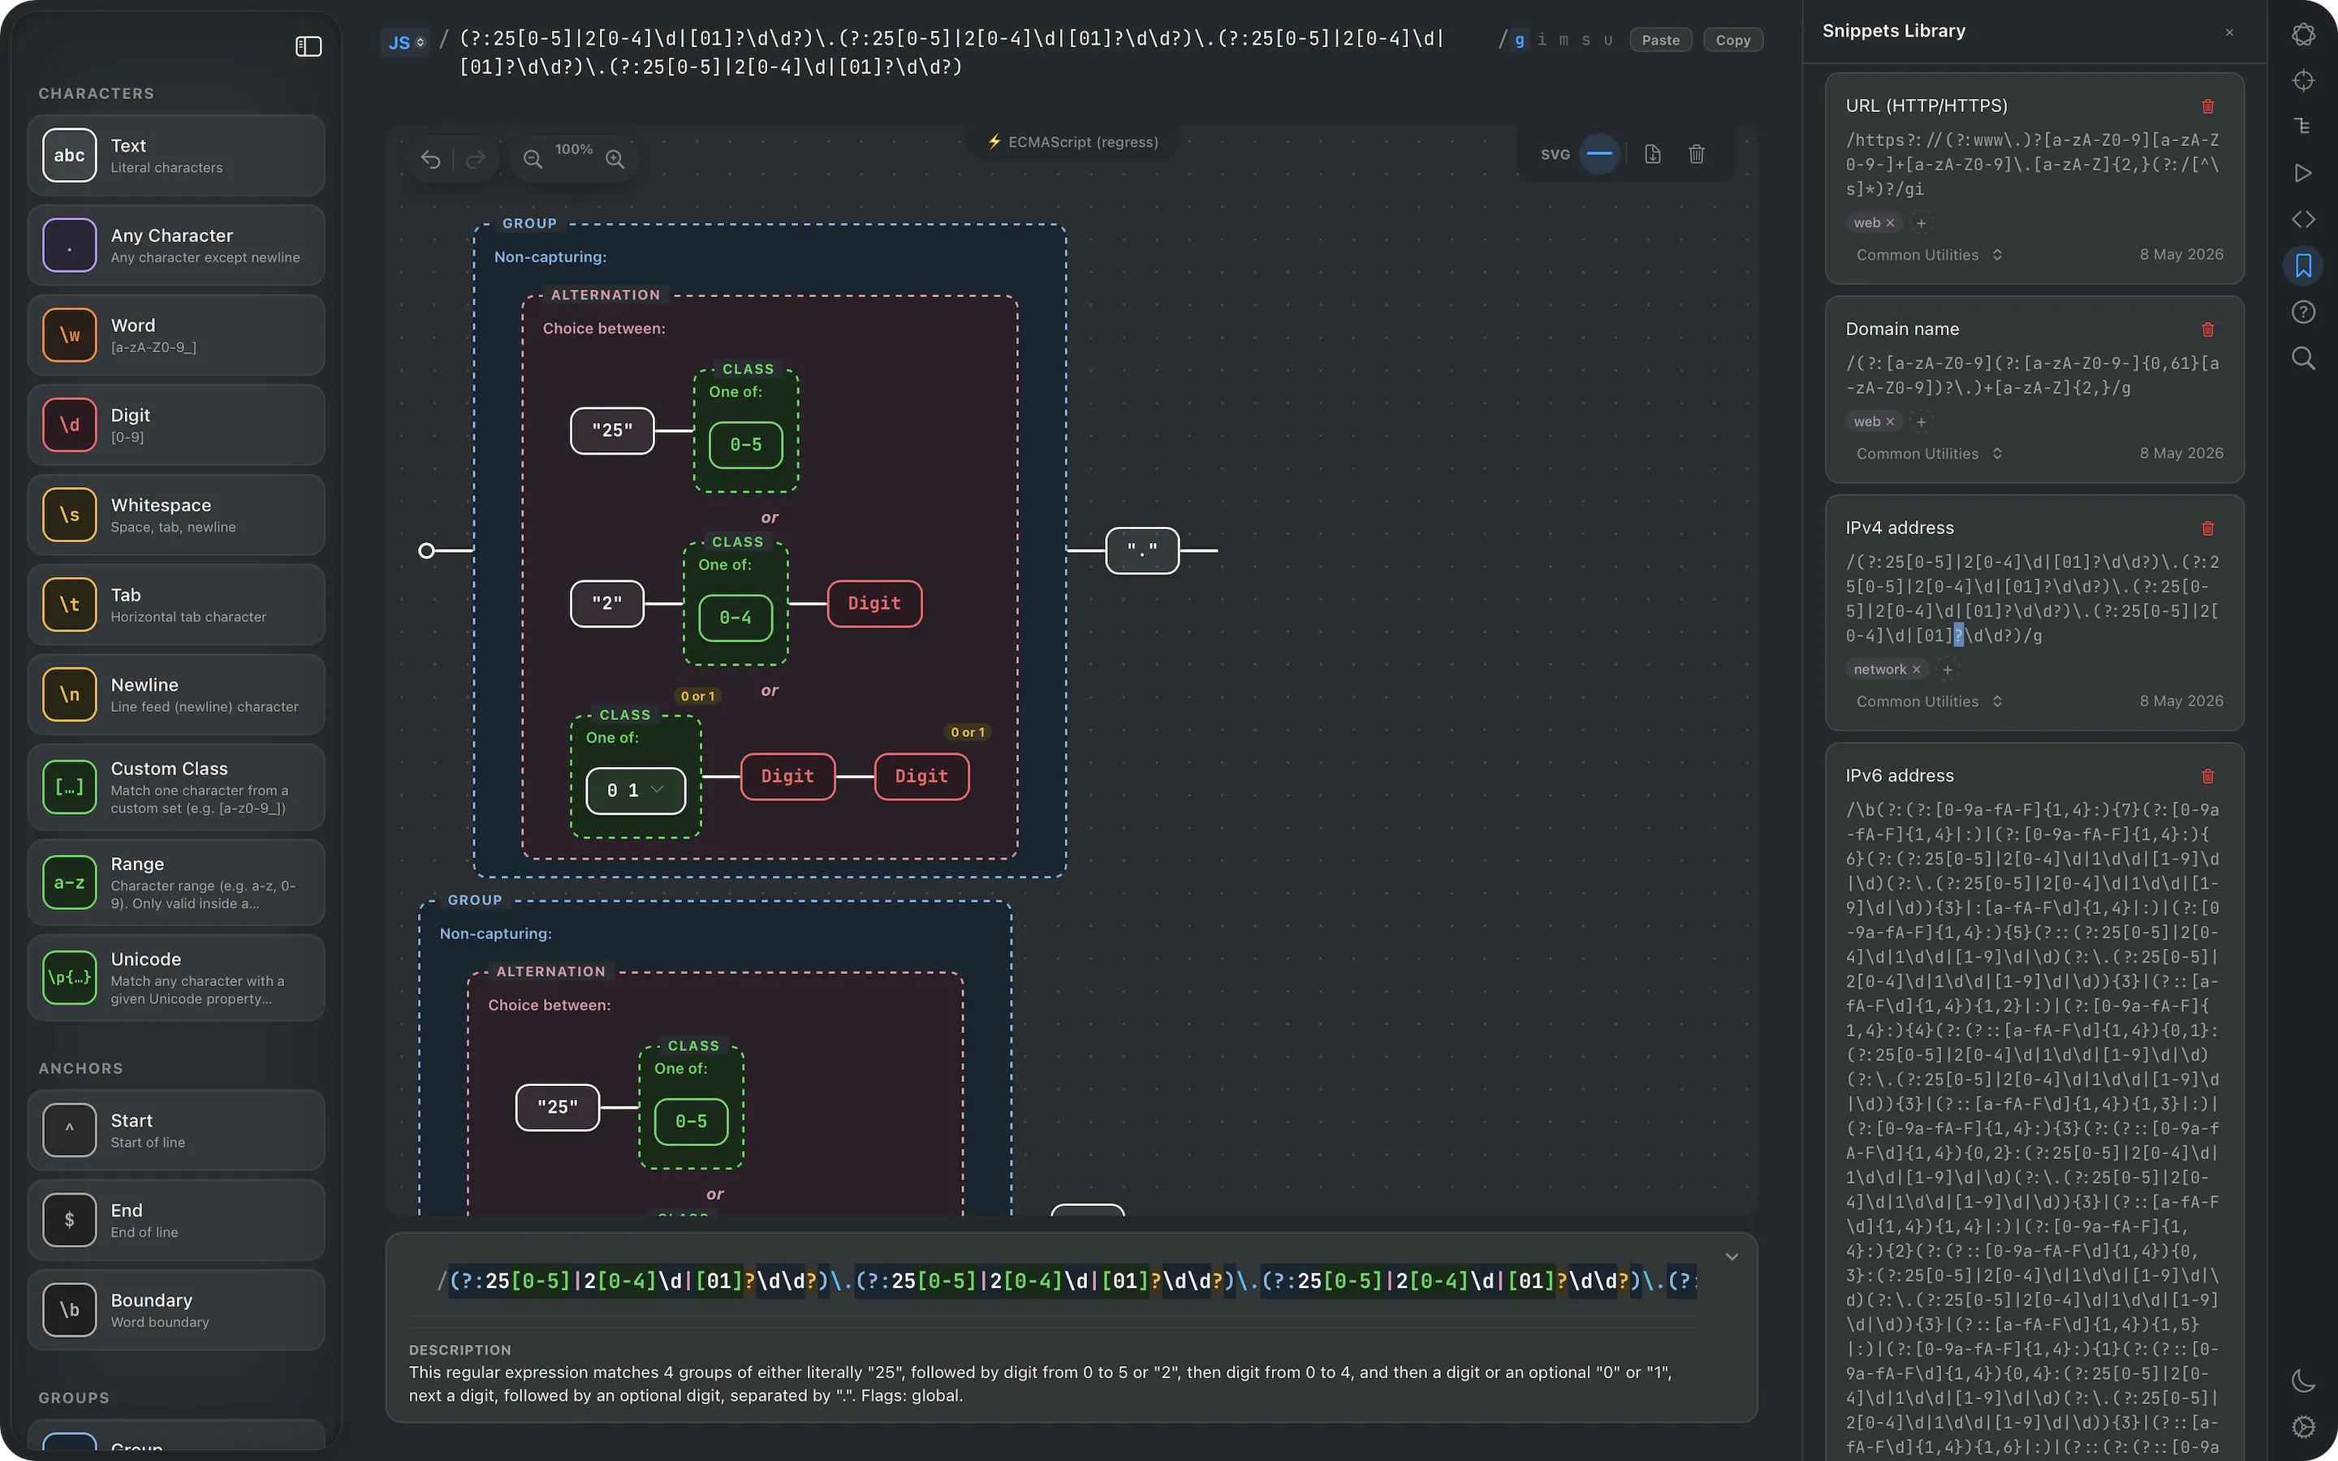
Task: Switch theme with the moon icon
Action: click(2303, 1381)
